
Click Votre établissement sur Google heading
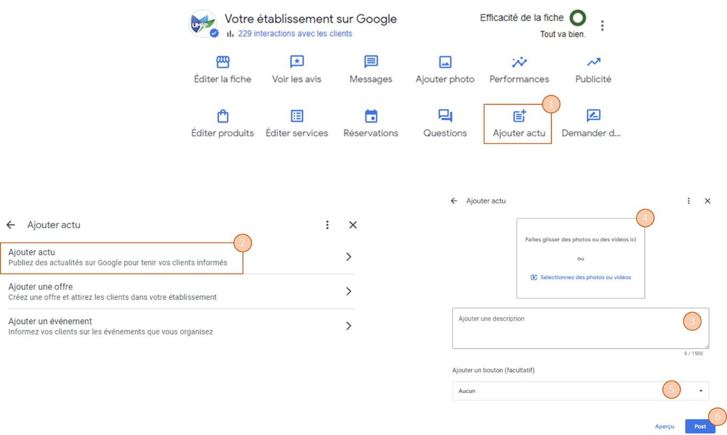[310, 19]
